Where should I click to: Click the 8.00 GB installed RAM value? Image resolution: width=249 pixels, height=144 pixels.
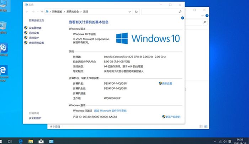pyautogui.click(x=117, y=62)
